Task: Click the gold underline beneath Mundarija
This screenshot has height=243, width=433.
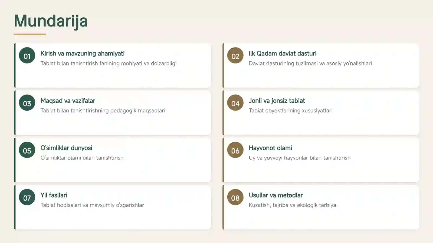Action: pos(30,34)
